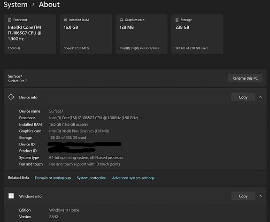Viewport: 270px width, 222px height.
Task: Click the Installed RAM icon
Action: pos(65,20)
